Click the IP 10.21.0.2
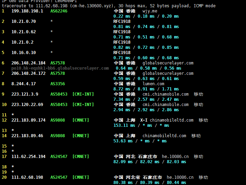Screen dimensions: 246x185 pyautogui.click(x=23, y=42)
